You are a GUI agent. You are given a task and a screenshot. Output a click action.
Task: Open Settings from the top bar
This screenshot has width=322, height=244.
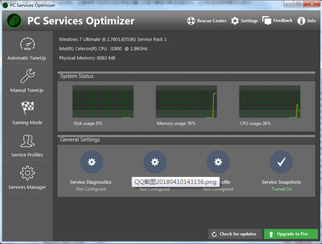tap(244, 21)
